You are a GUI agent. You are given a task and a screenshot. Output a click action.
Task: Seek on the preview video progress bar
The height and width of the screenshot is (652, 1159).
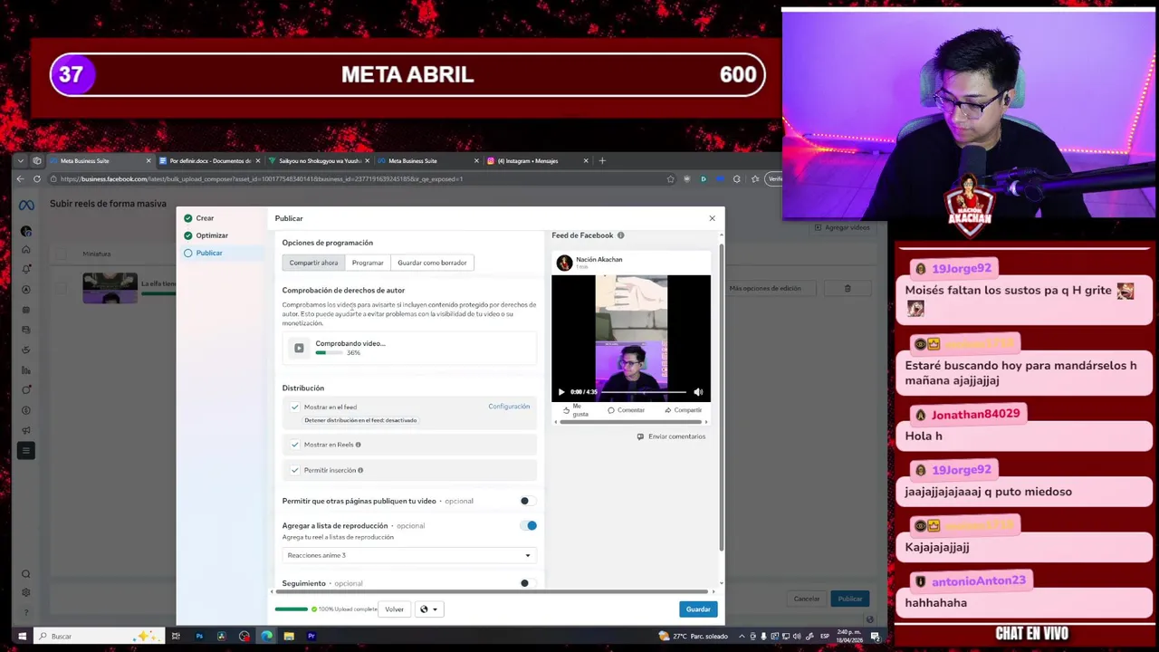(644, 392)
